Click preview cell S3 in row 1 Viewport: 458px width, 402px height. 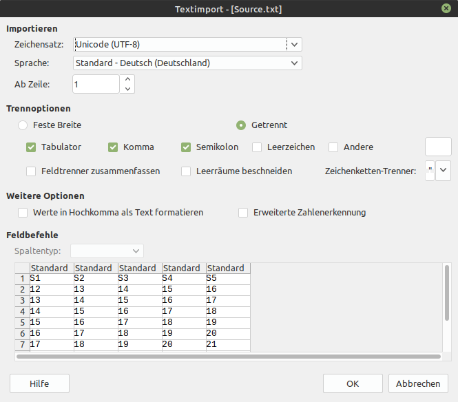pos(140,279)
